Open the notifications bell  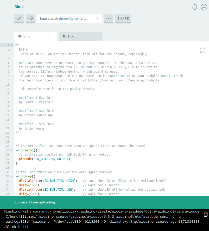point(195,7)
